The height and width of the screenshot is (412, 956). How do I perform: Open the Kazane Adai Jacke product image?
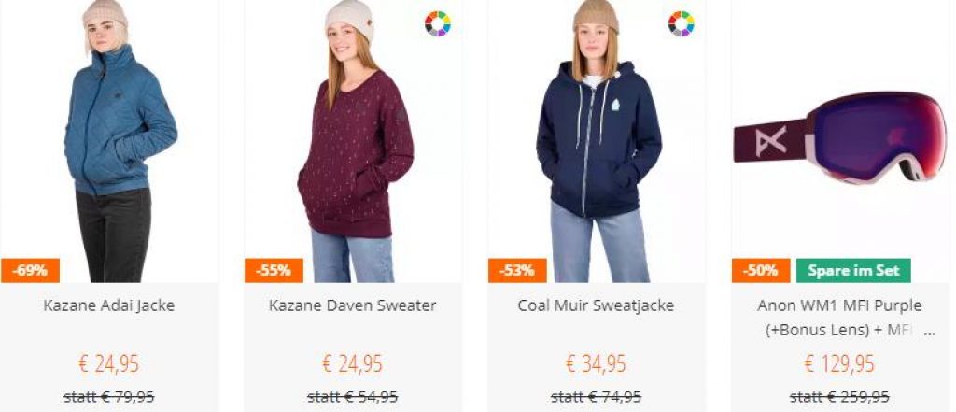109,141
